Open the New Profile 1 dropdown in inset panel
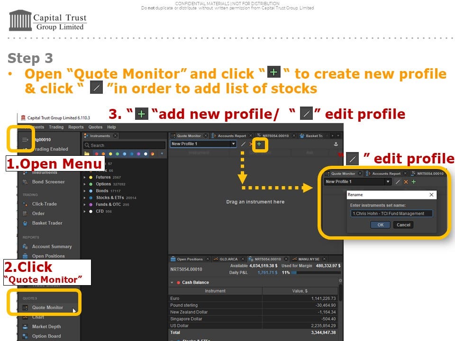Viewport: 455px width, 341px height. pos(388,181)
